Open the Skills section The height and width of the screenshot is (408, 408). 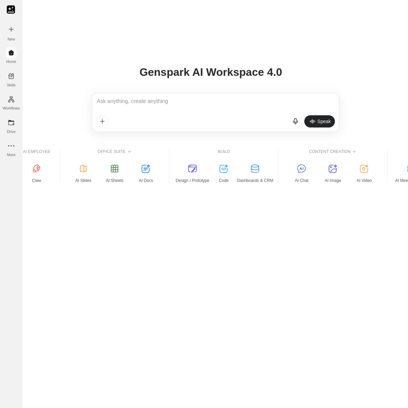pyautogui.click(x=11, y=80)
